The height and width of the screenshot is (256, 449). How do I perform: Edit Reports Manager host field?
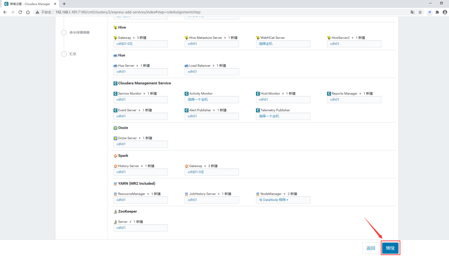coord(354,100)
